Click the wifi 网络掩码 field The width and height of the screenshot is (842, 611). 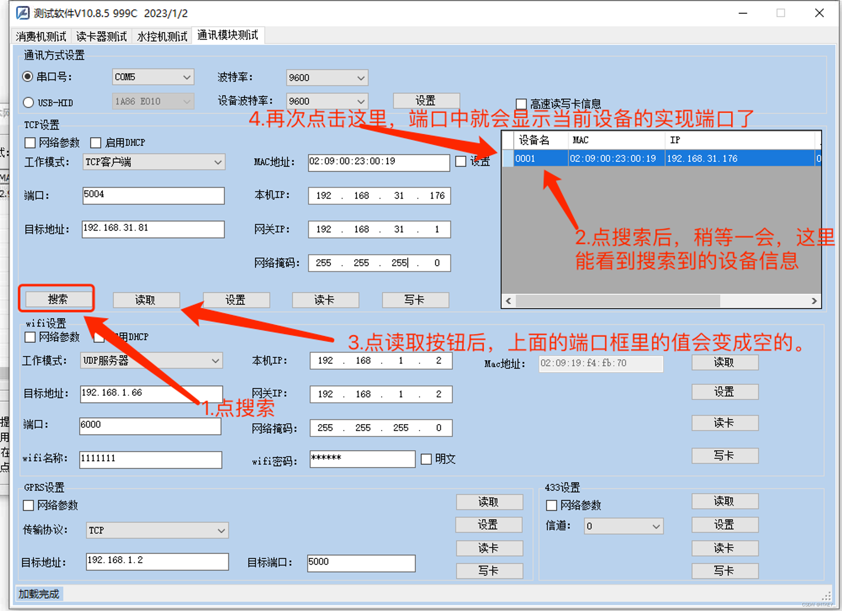click(381, 428)
